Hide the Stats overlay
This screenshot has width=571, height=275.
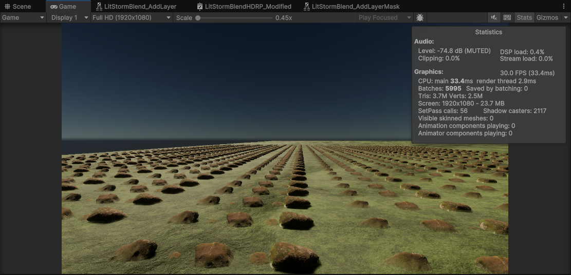coord(524,17)
